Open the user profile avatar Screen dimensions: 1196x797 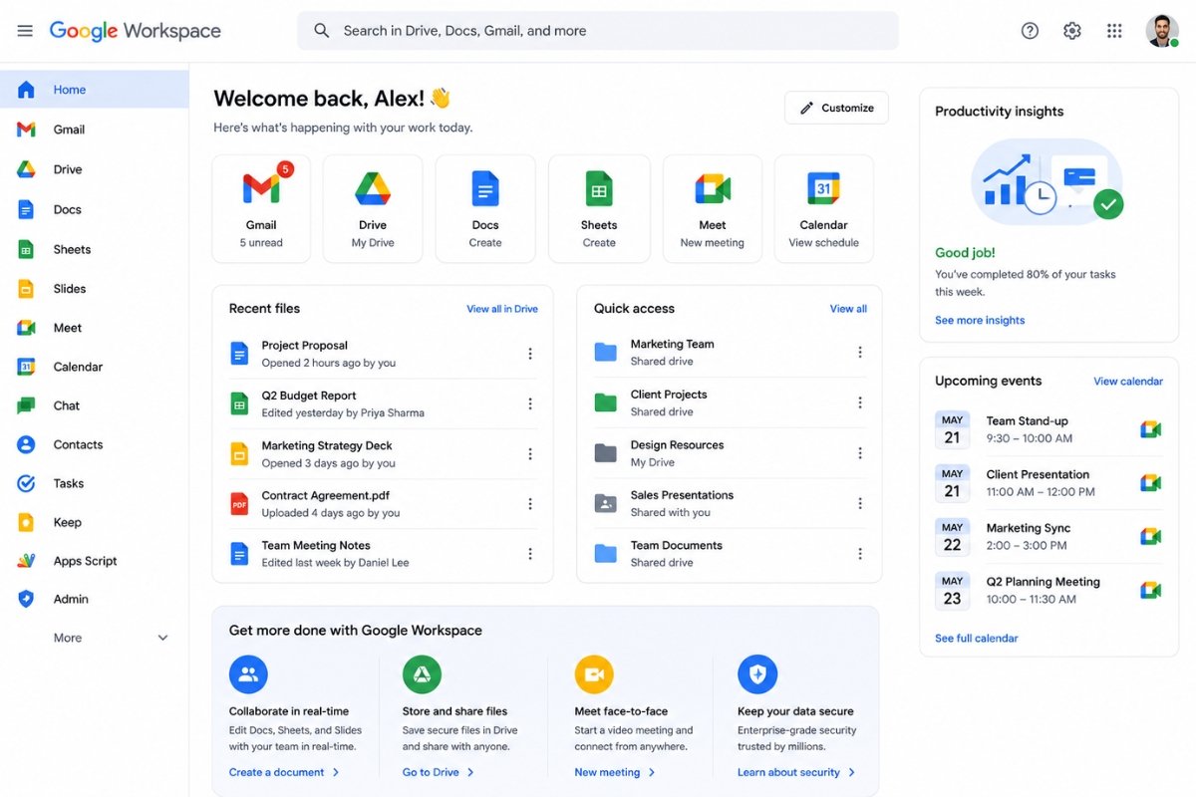click(x=1161, y=31)
